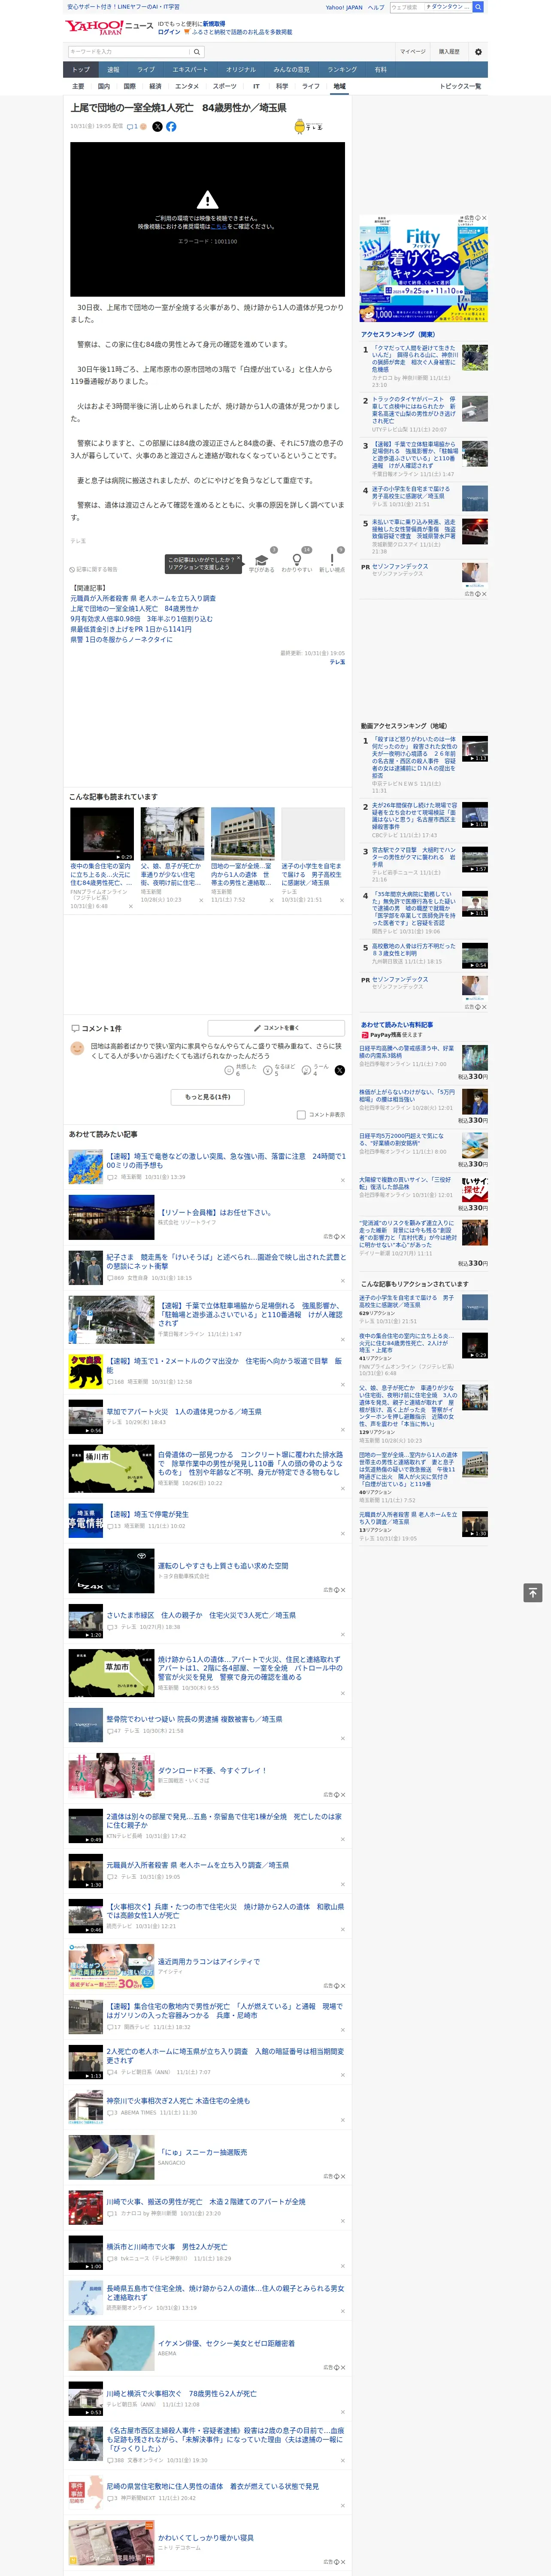Click the ログイン link
551x2576 pixels.
click(169, 32)
